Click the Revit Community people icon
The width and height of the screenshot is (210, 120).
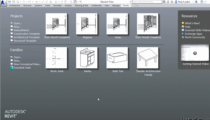[183, 37]
